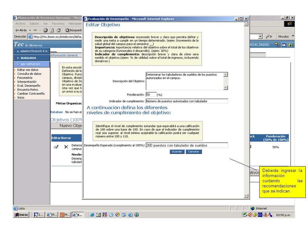308x231 pixels.
Task: Click the last round gray quick launch icon
Action: pos(137,215)
